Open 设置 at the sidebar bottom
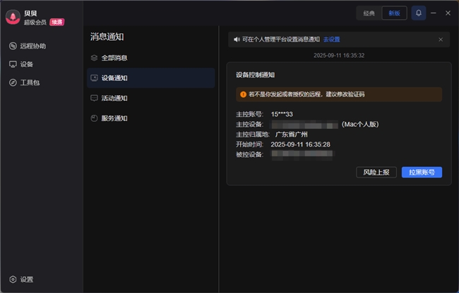The height and width of the screenshot is (293, 459). [x=26, y=280]
